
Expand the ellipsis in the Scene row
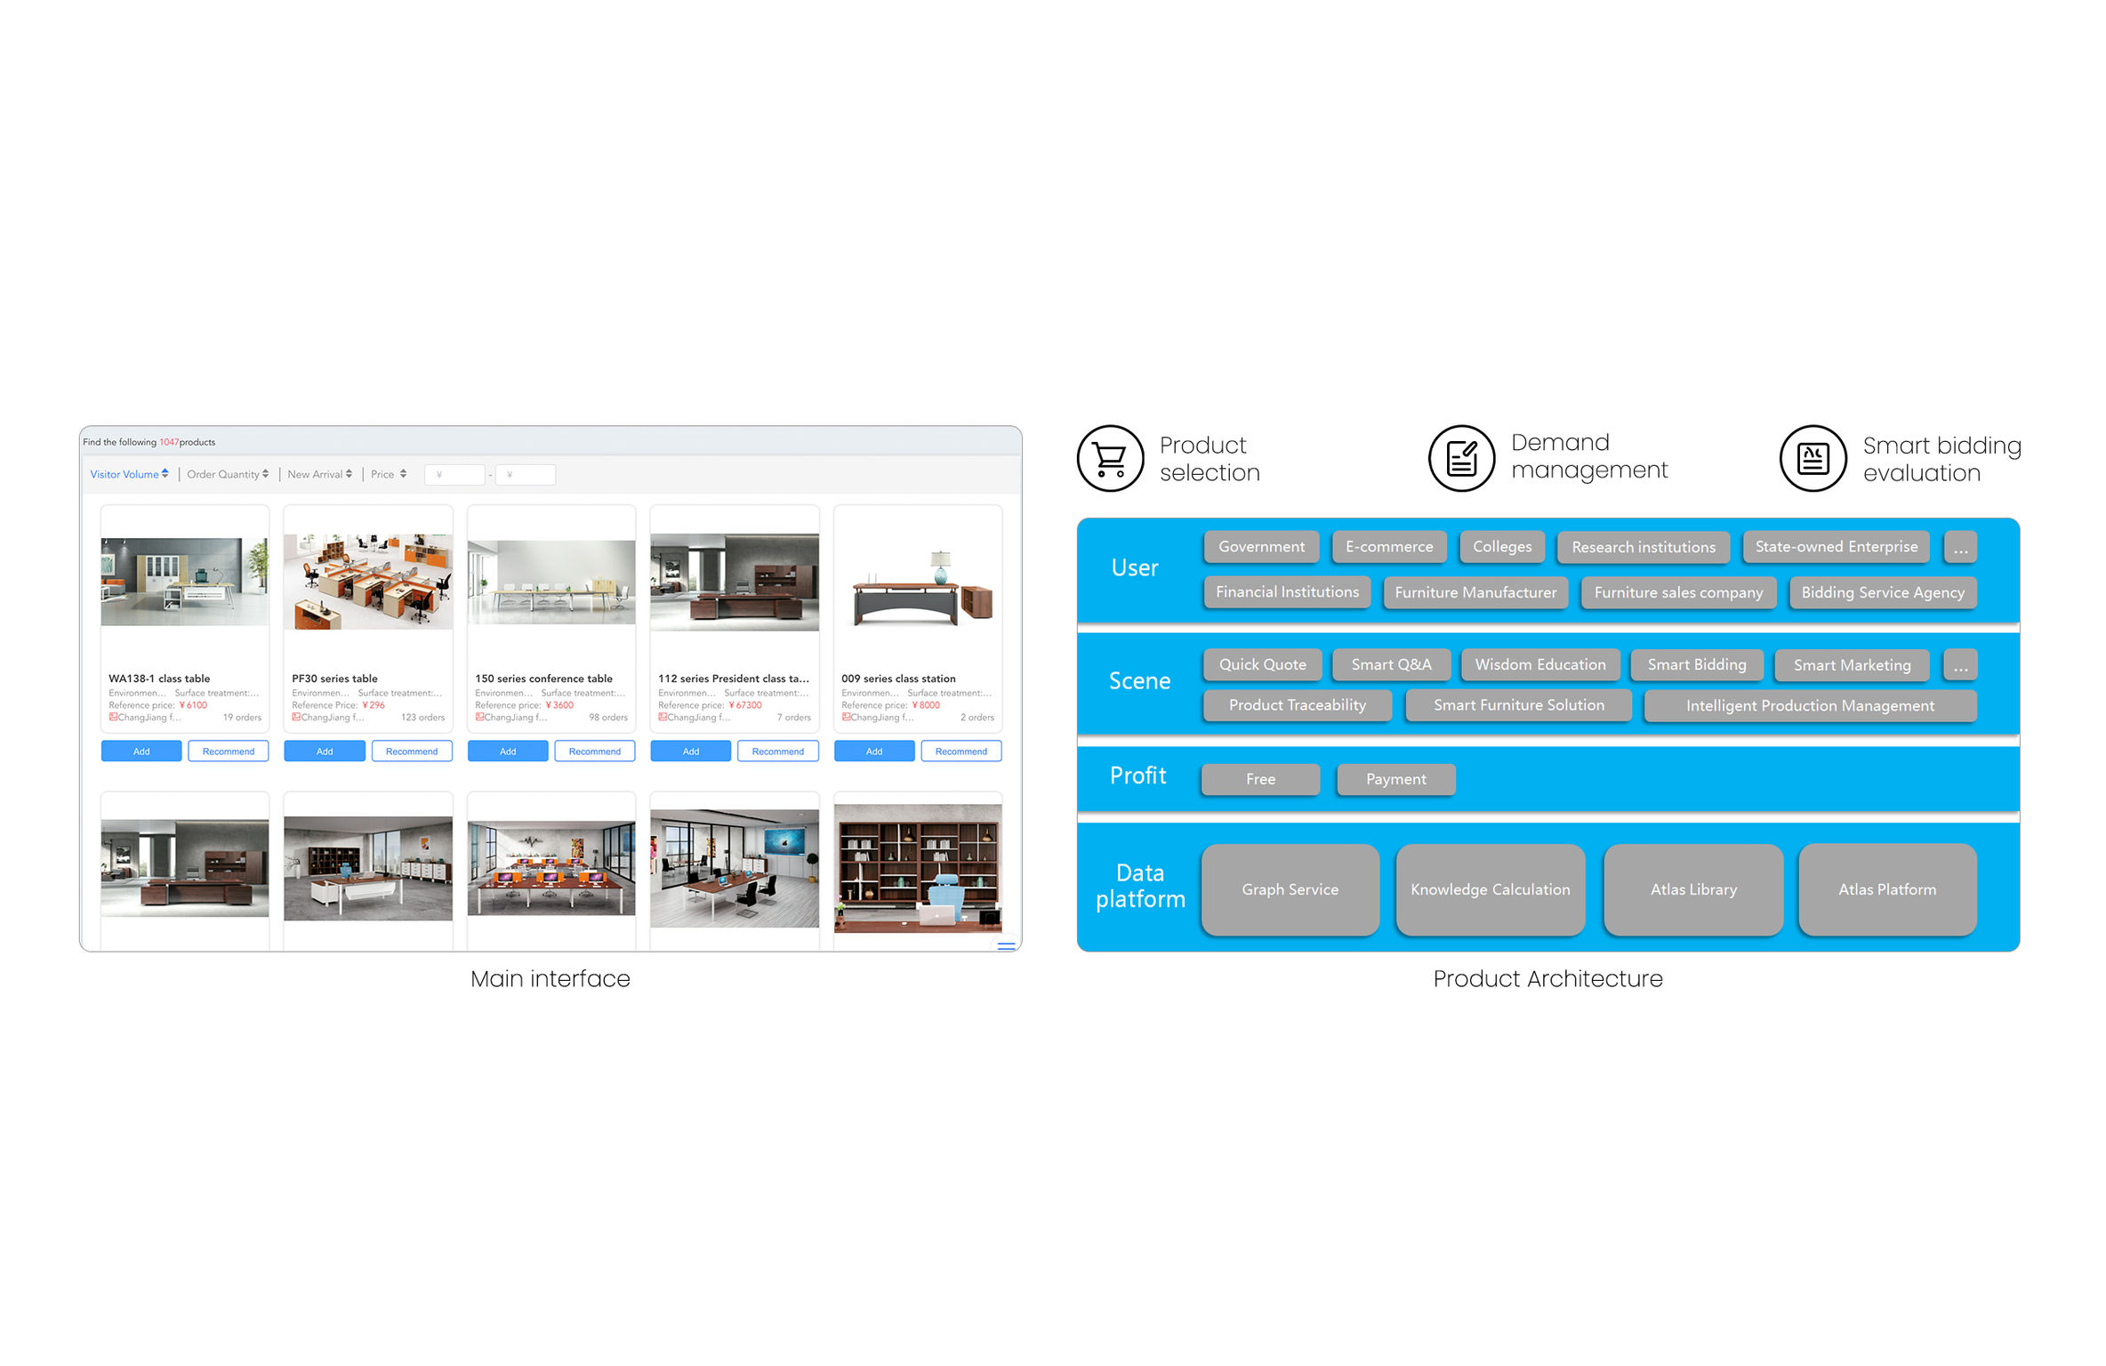[1960, 664]
